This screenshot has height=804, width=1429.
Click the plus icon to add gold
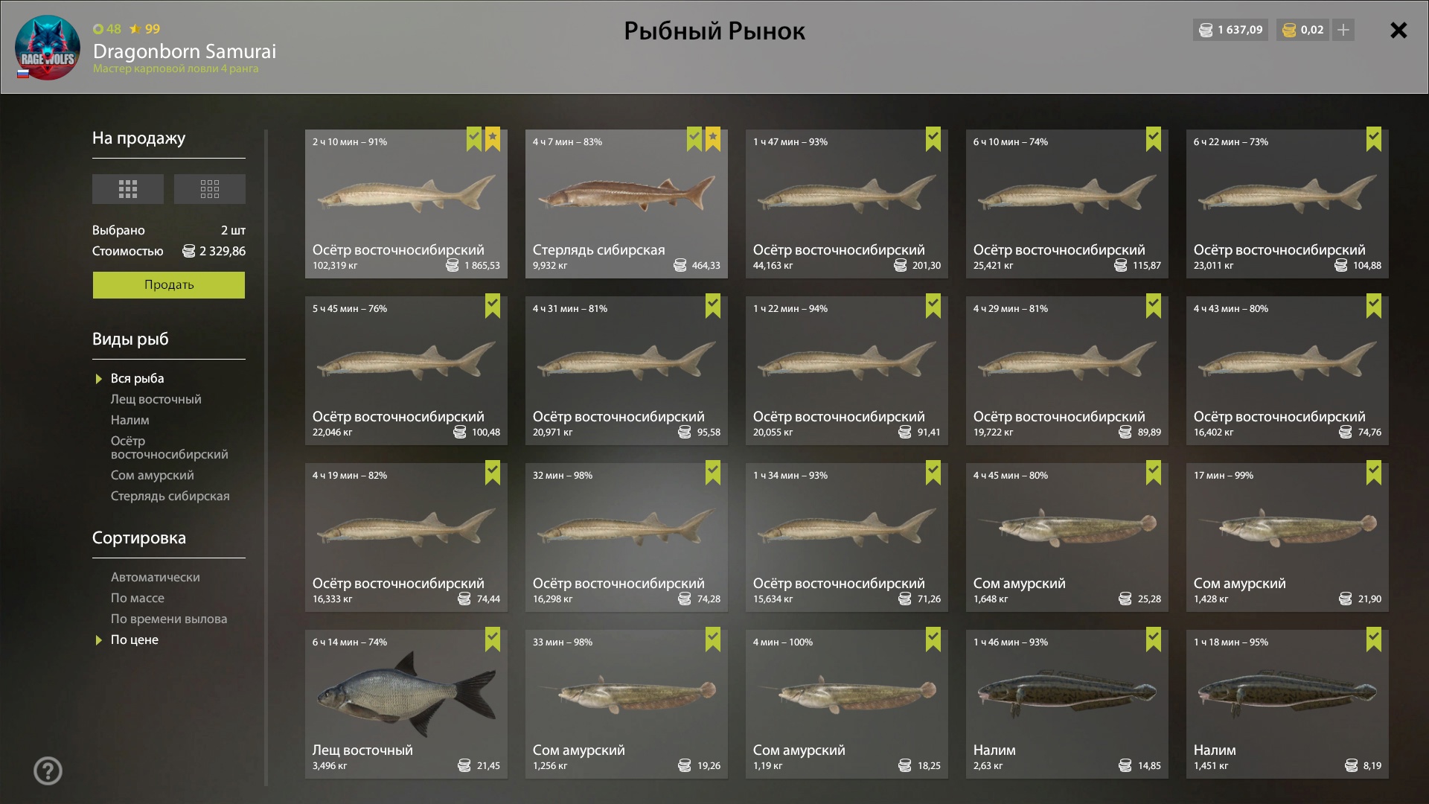[x=1343, y=30]
